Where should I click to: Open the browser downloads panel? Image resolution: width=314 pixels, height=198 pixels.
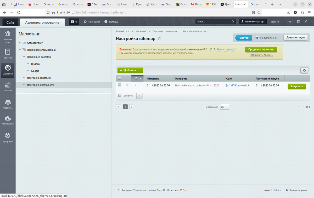tap(288, 12)
